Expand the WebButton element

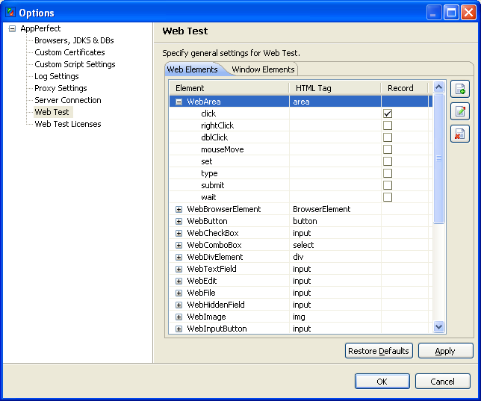[x=179, y=221]
